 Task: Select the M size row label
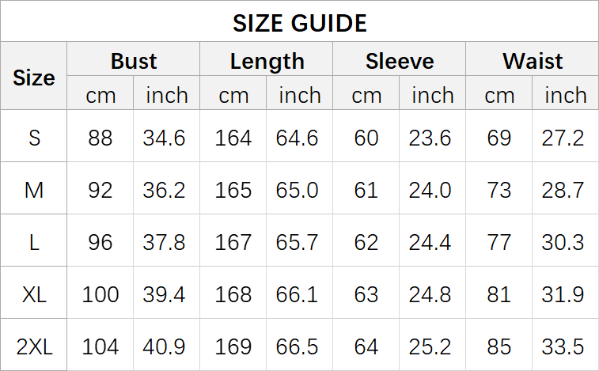[x=34, y=190]
